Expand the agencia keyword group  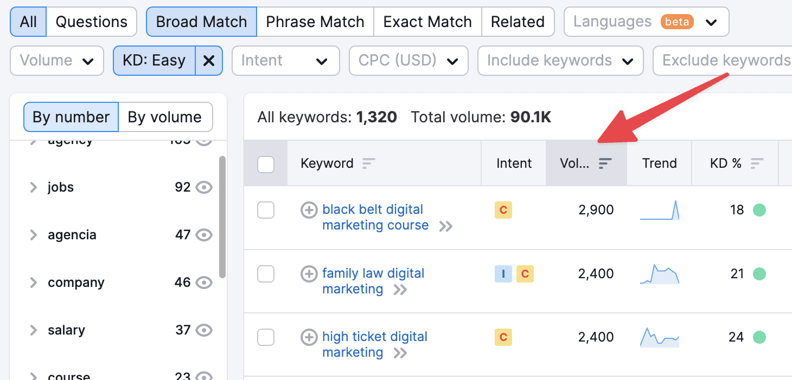coord(34,234)
